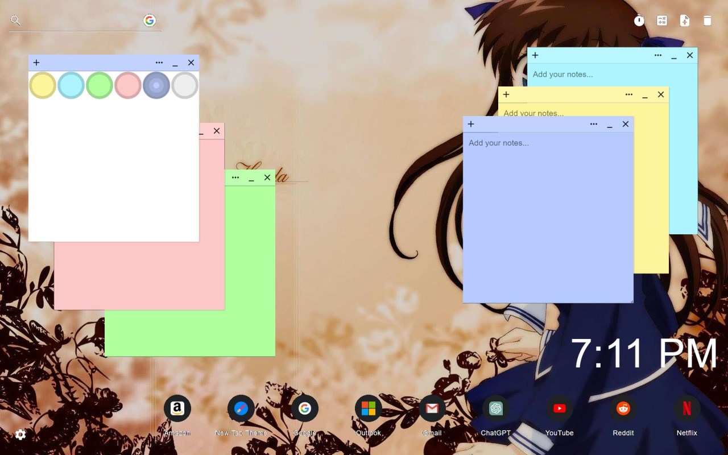
Task: Open the cyan note's three-dot menu
Action: click(x=658, y=55)
